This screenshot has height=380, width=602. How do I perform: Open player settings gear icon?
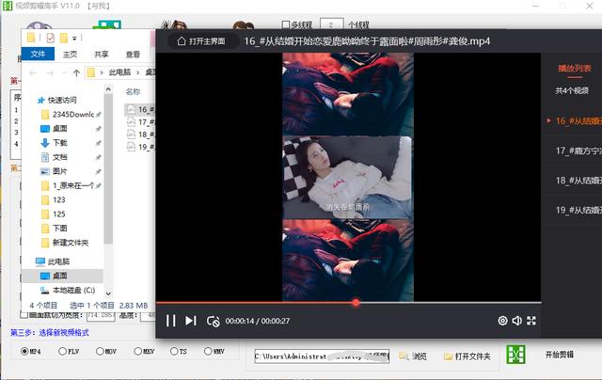click(x=502, y=321)
